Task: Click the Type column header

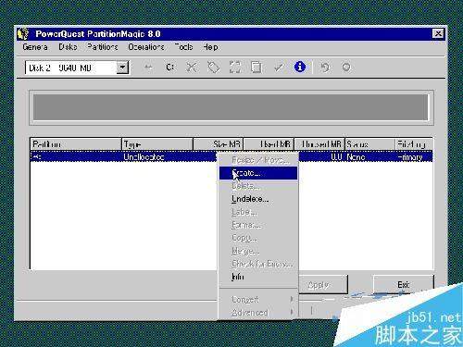Action: coord(157,144)
